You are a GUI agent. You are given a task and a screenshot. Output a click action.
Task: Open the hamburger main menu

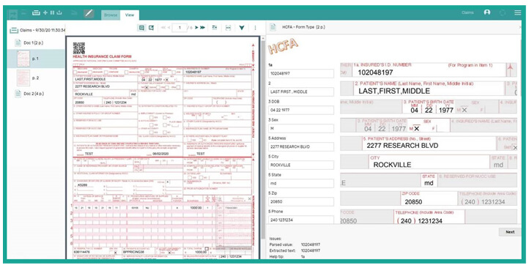(517, 12)
